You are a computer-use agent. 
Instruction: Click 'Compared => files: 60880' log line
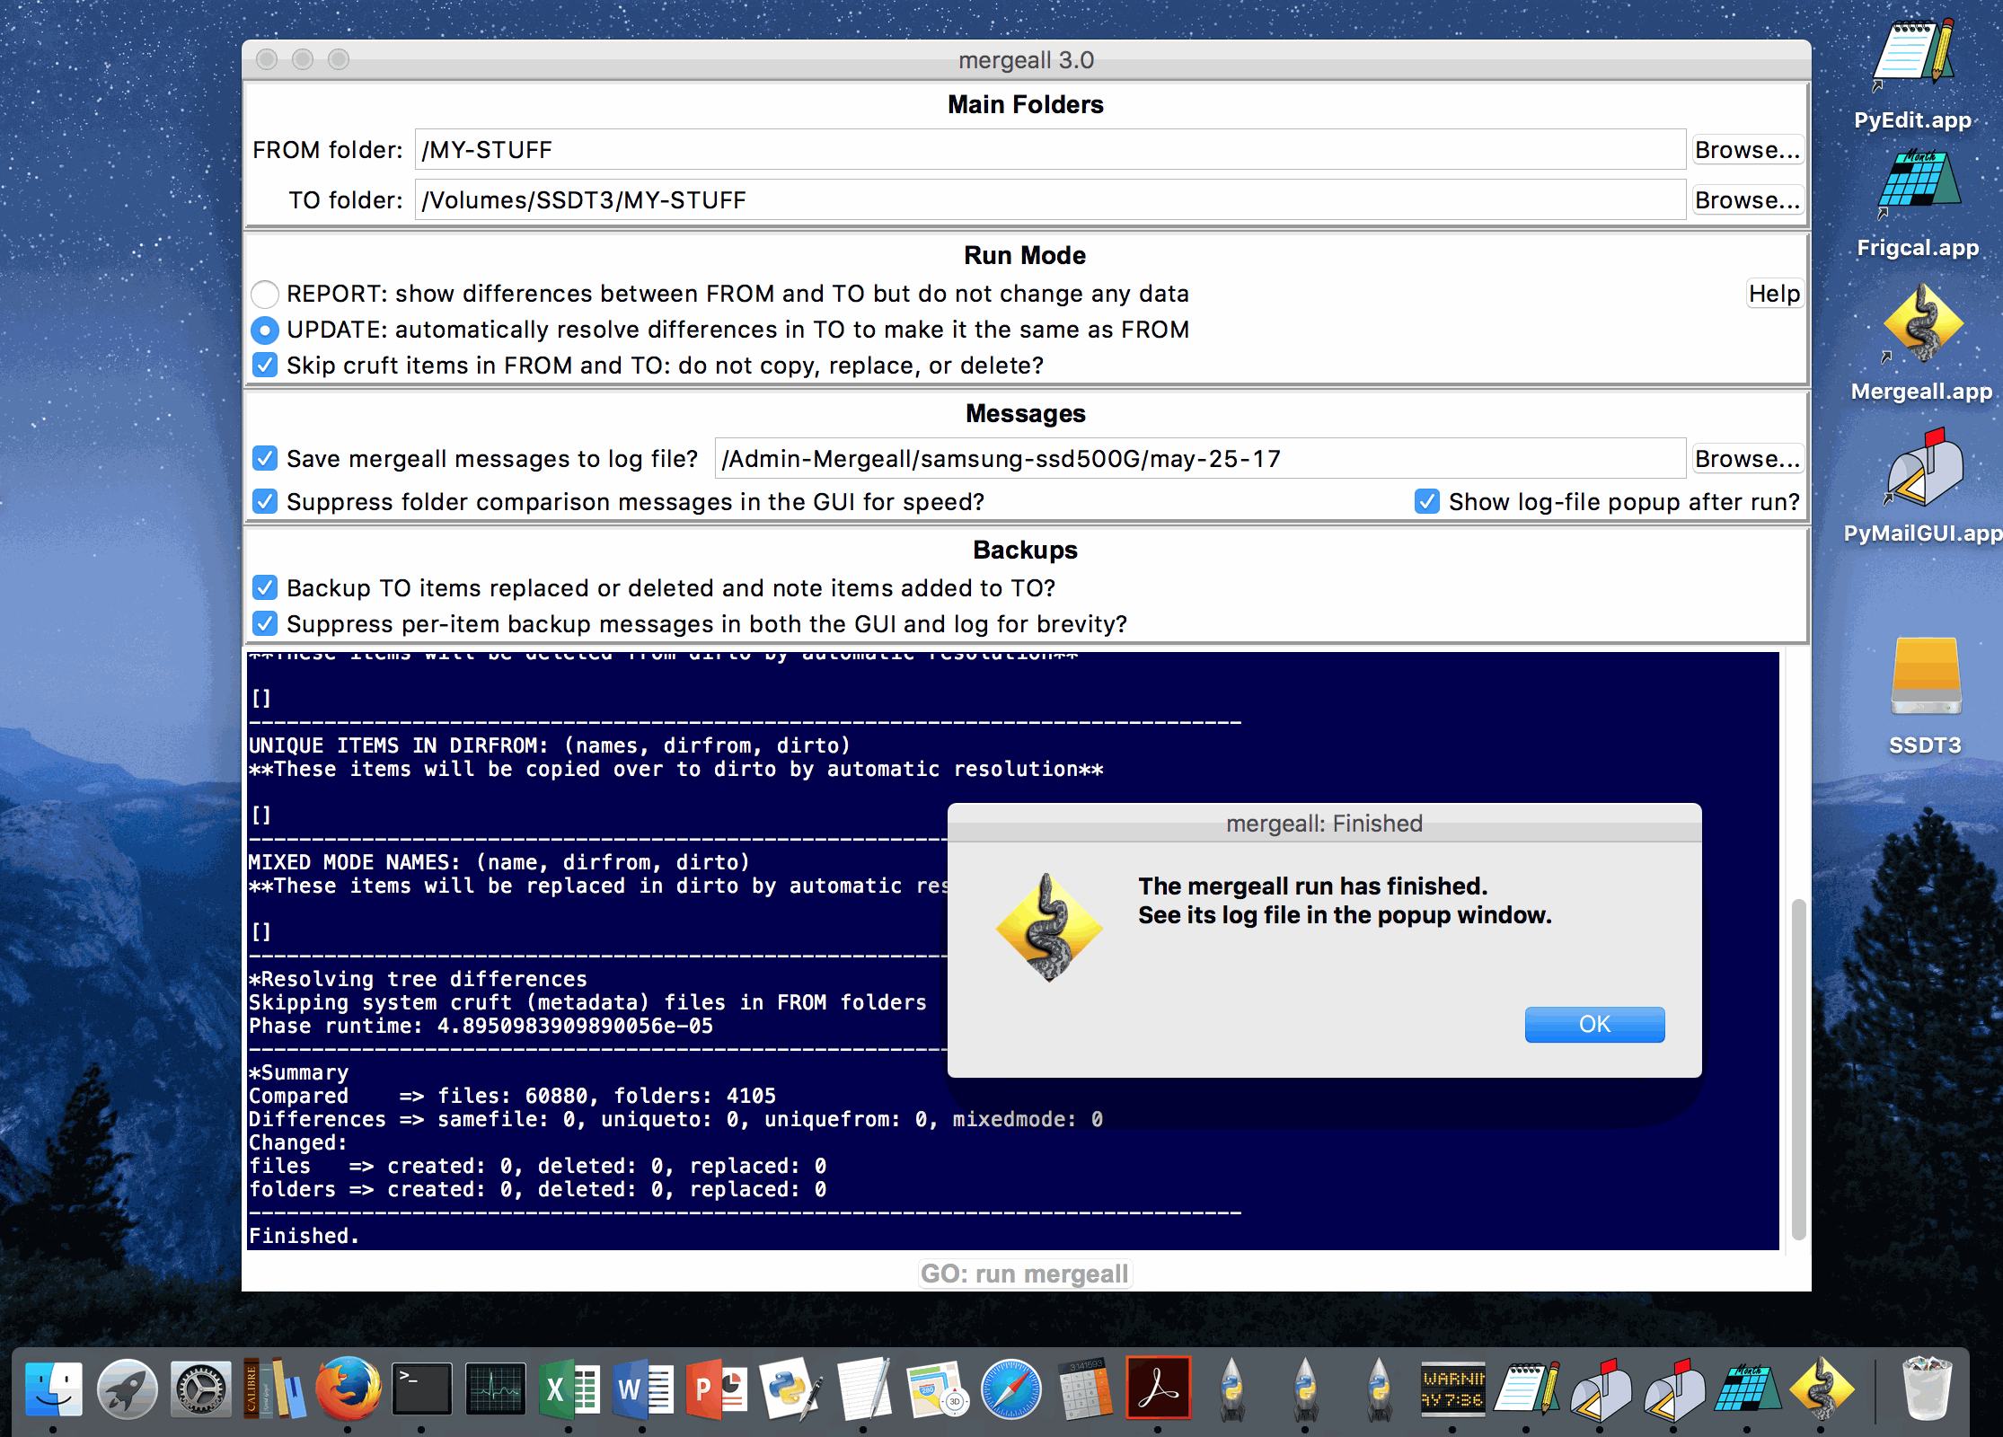(x=512, y=1096)
